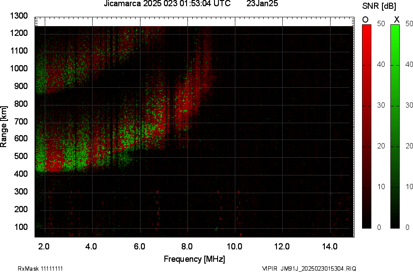The width and height of the screenshot is (413, 272).
Task: Click the 700 km range tick label
Action: click(x=21, y=121)
